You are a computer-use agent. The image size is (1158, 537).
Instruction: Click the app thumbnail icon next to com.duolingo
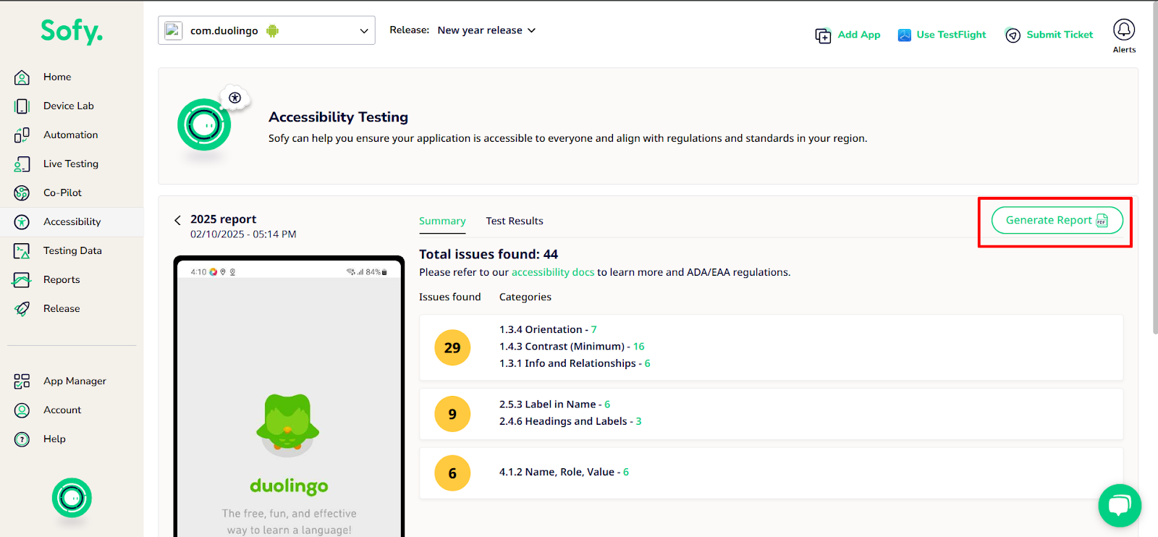pyautogui.click(x=173, y=30)
